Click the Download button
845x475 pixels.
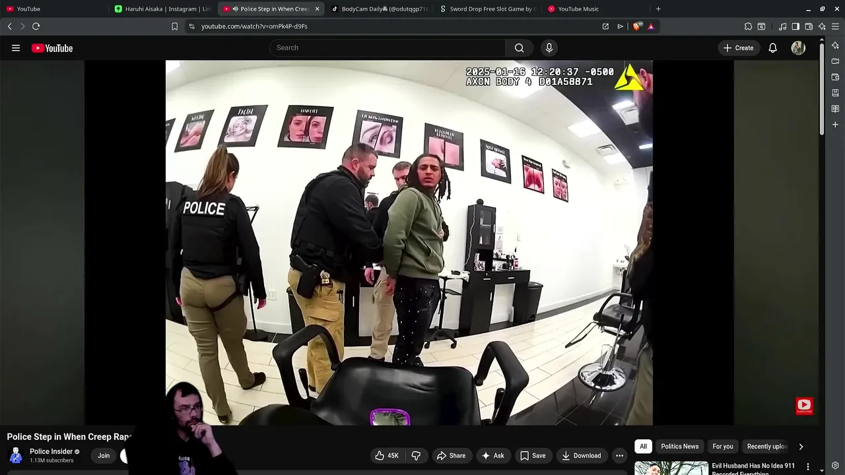[x=582, y=455]
